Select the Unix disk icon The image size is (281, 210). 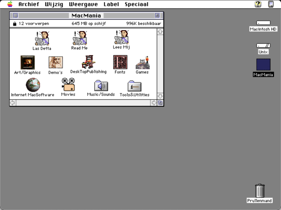click(x=263, y=45)
